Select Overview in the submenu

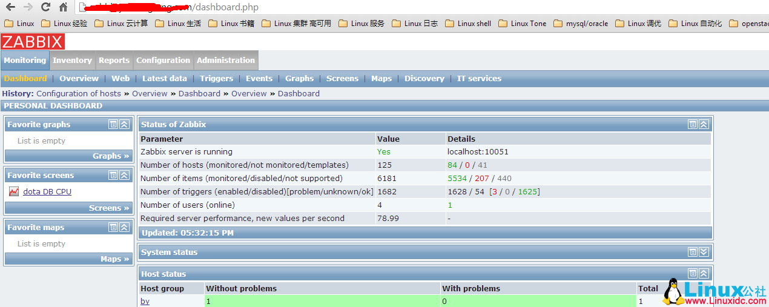pos(79,78)
